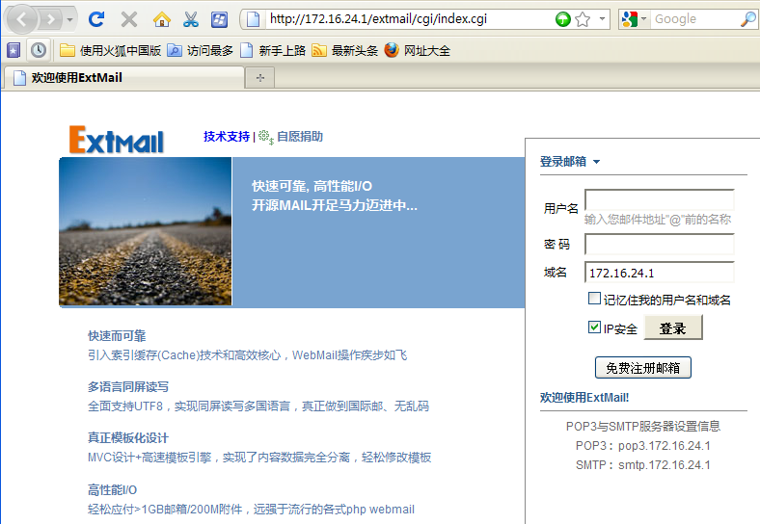Open the 技术支持 link
Viewport: 760px width, 524px height.
(x=227, y=137)
